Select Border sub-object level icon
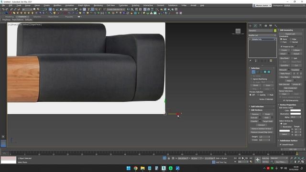306x172 pixels. (261, 72)
